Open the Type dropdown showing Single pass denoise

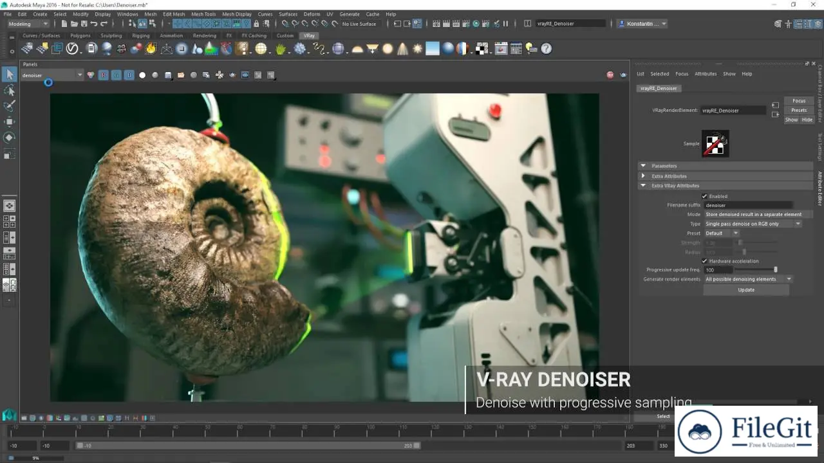(753, 224)
